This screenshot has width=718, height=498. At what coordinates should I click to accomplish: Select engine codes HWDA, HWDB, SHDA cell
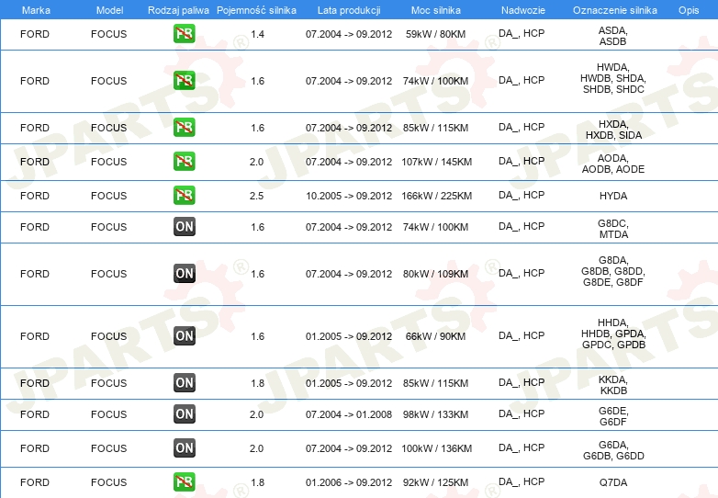tap(613, 78)
